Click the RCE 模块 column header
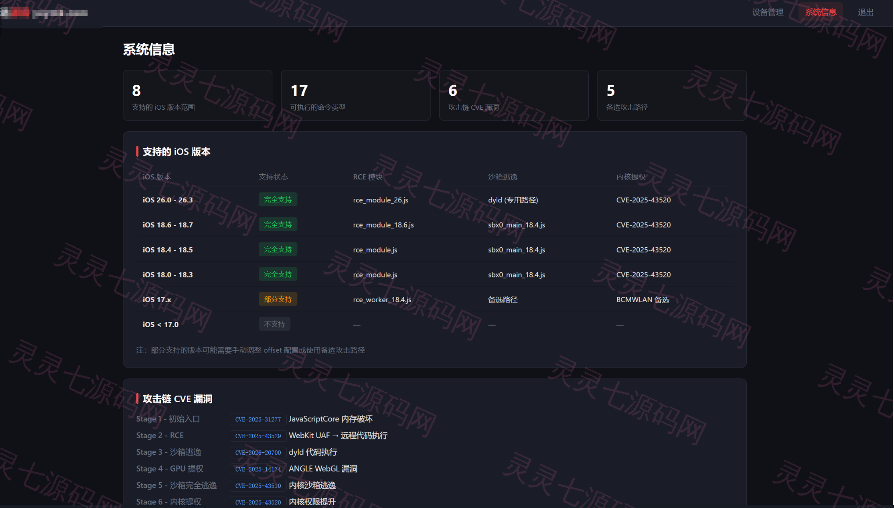The height and width of the screenshot is (508, 894). [x=368, y=177]
